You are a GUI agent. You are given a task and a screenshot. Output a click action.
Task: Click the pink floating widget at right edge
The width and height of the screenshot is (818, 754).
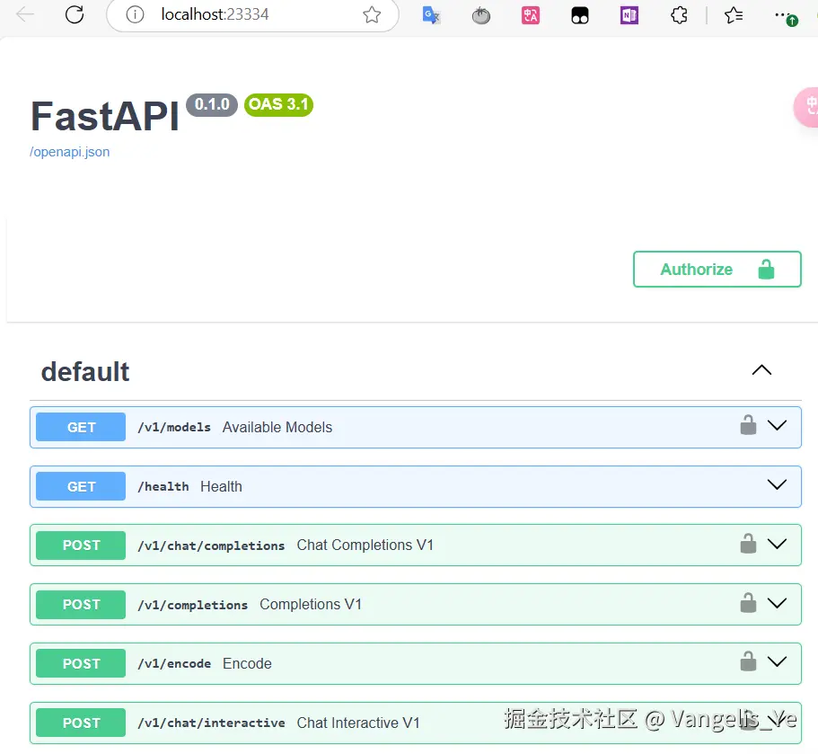tap(806, 107)
